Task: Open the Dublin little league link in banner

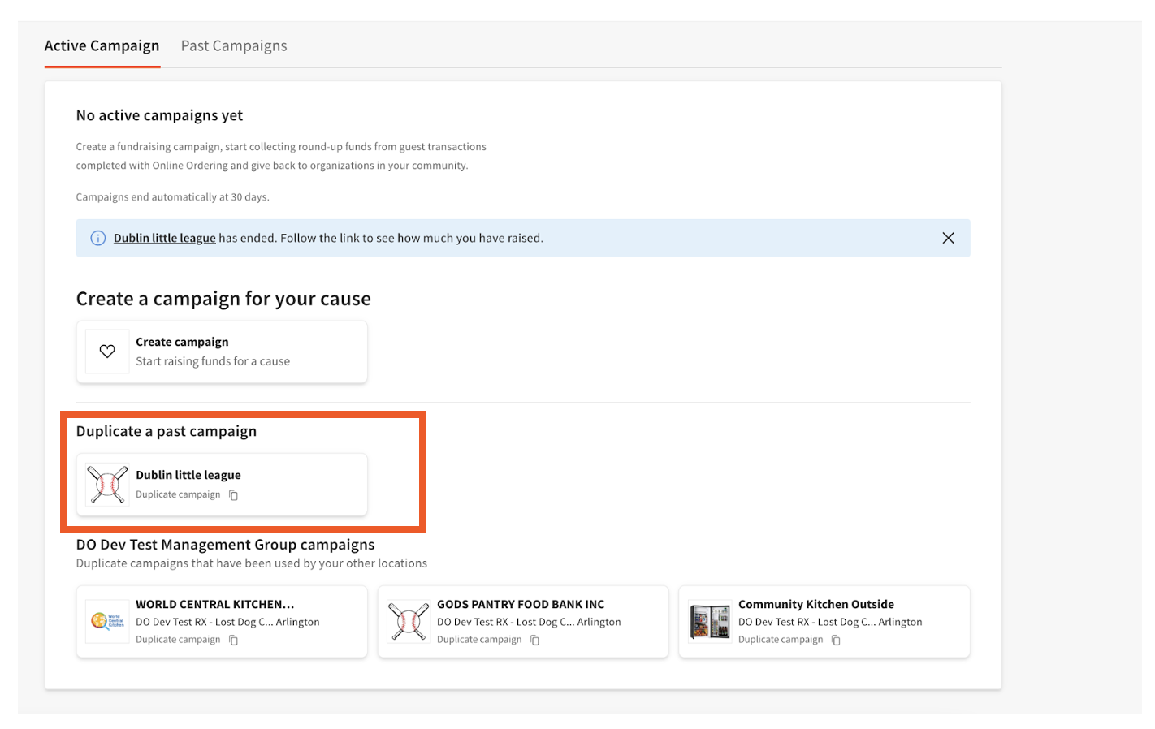Action: click(164, 238)
